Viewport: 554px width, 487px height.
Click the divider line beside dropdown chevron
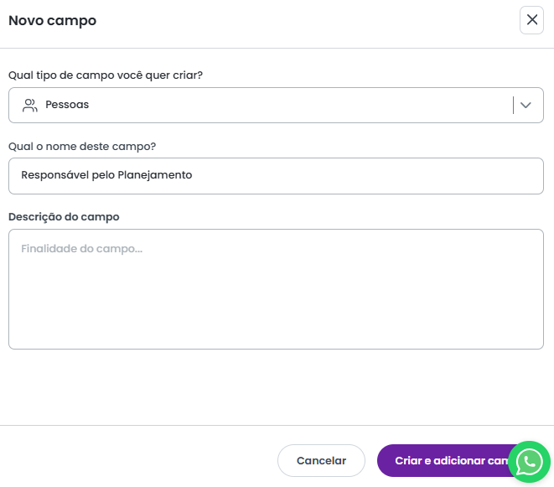click(x=513, y=106)
